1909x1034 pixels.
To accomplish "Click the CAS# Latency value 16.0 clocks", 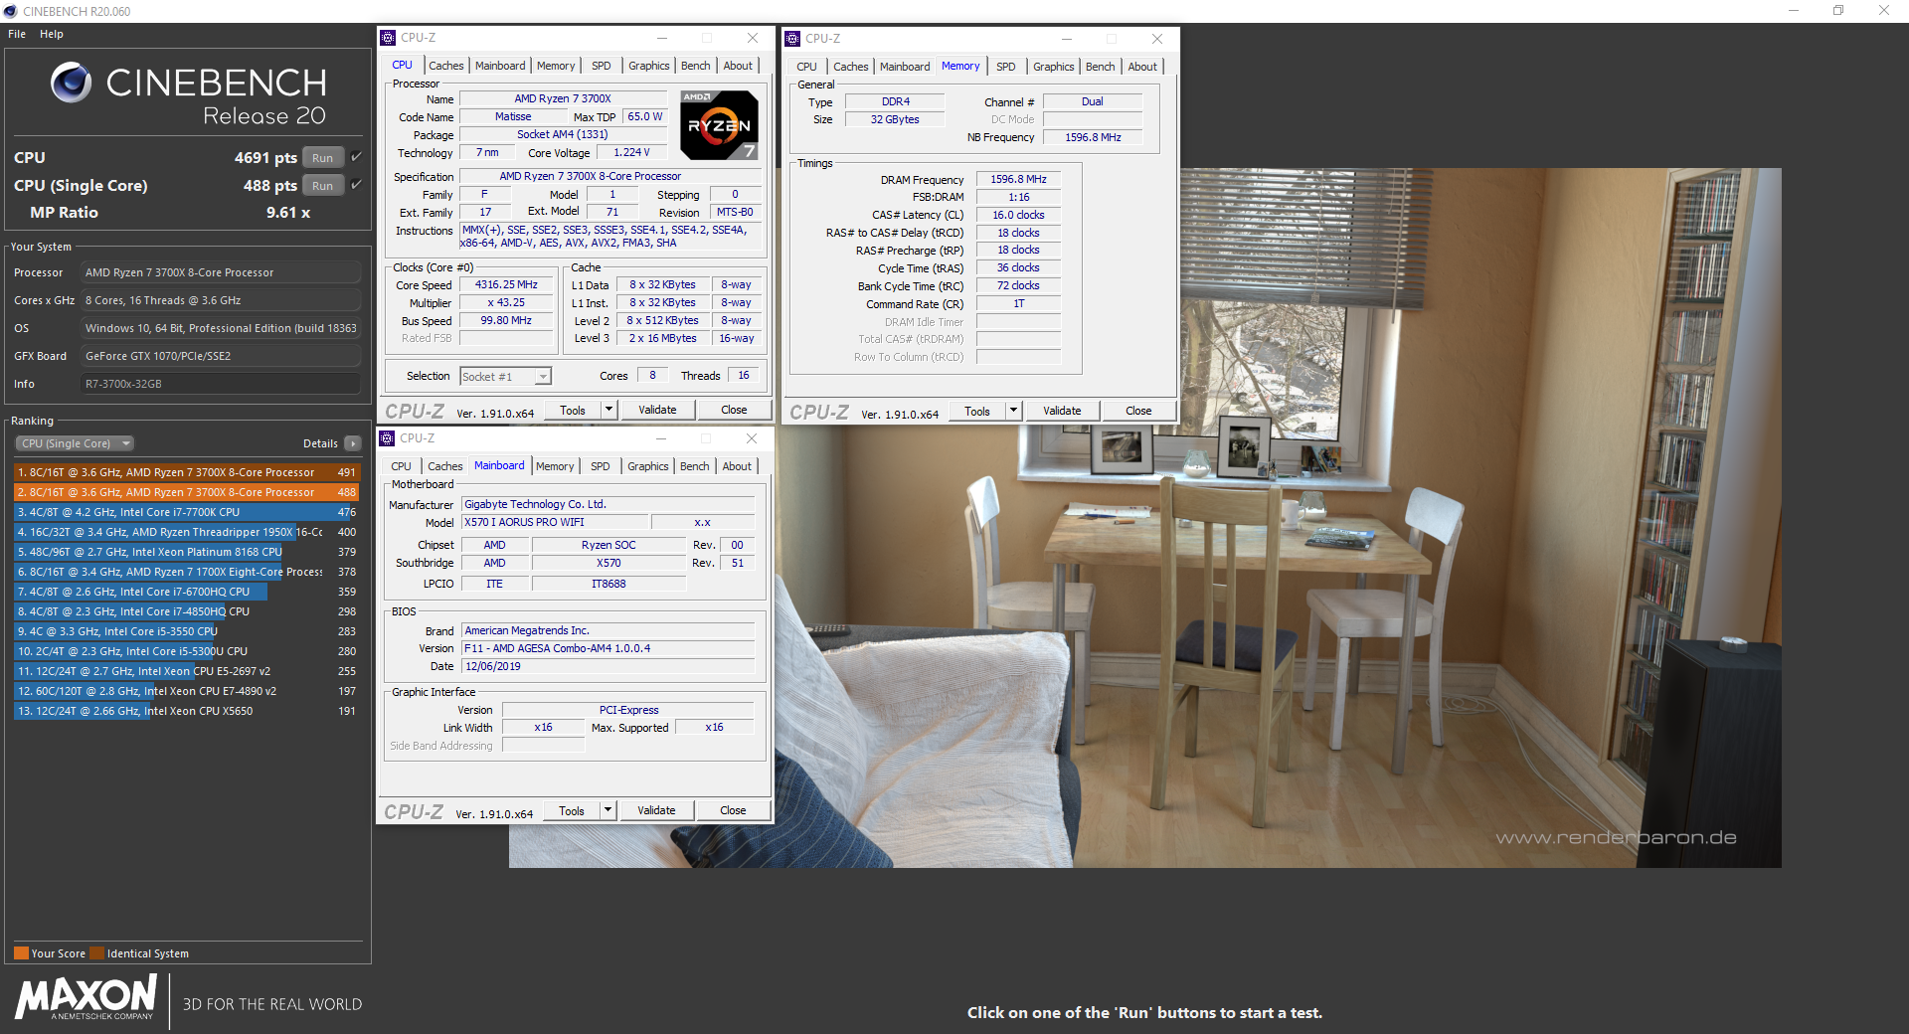I will coord(1018,215).
